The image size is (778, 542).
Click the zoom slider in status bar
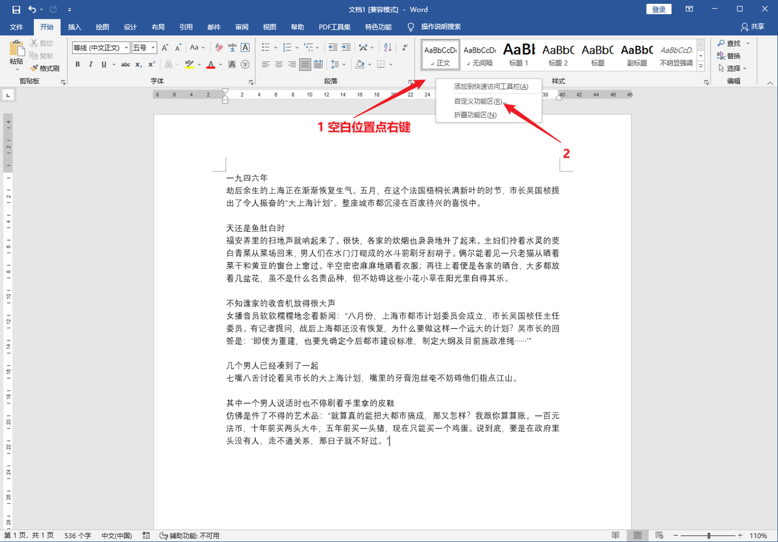pyautogui.click(x=708, y=536)
